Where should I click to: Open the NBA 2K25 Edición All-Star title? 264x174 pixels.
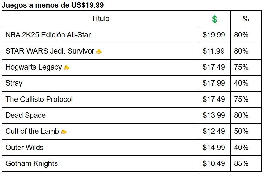tap(48, 35)
